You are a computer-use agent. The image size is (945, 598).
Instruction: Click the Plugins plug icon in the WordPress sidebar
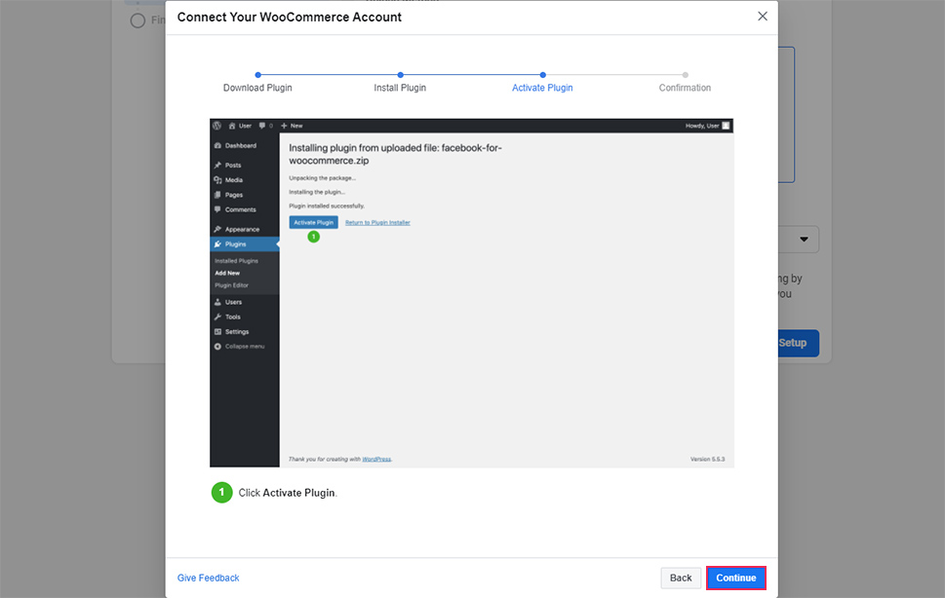tap(217, 244)
